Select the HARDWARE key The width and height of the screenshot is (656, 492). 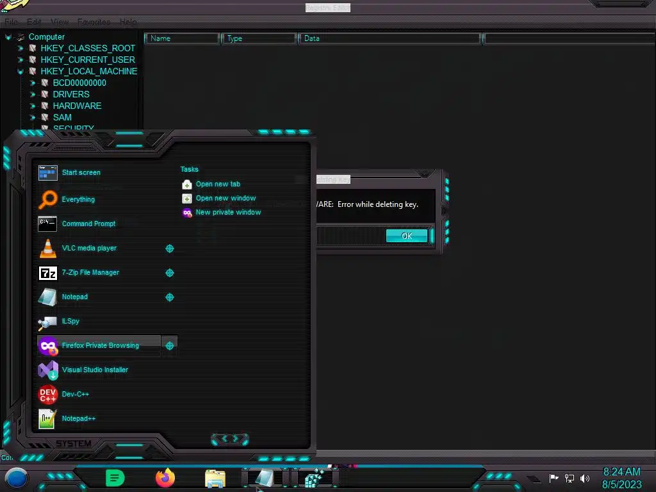coord(77,106)
